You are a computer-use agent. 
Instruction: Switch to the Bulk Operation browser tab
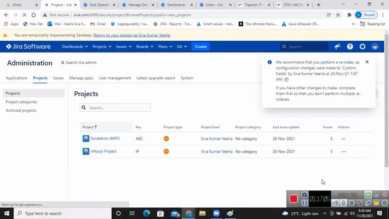(99, 5)
